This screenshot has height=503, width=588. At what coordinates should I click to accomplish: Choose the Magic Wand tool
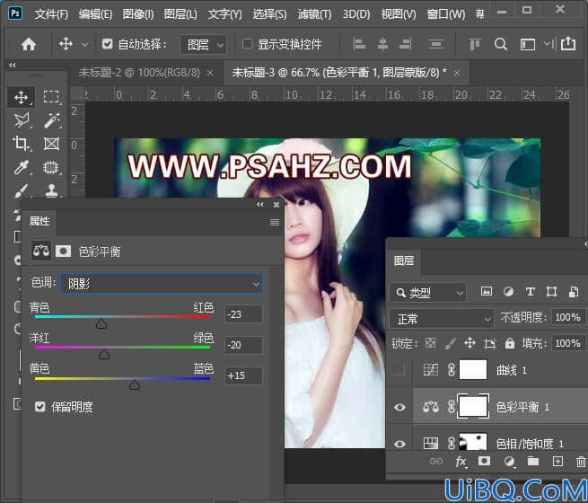(x=51, y=120)
